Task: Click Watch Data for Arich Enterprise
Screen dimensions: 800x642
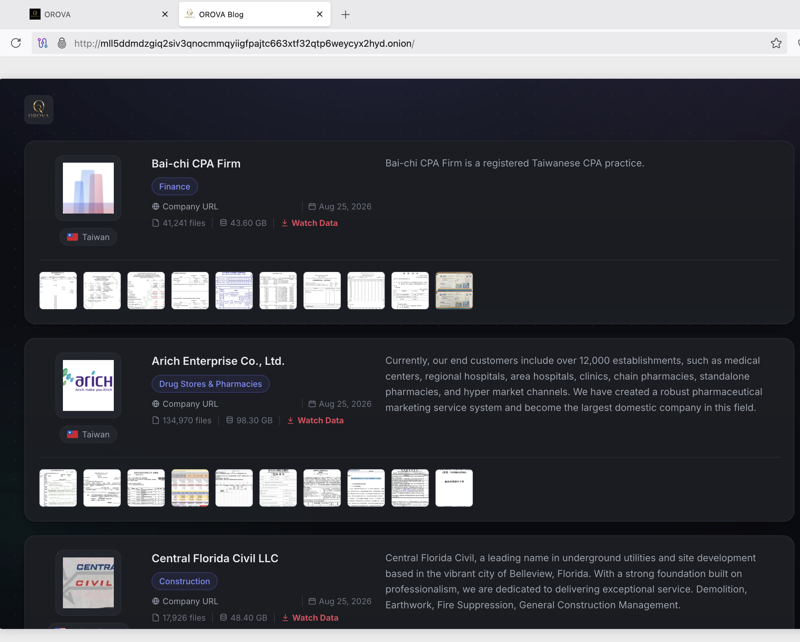Action: tap(315, 421)
